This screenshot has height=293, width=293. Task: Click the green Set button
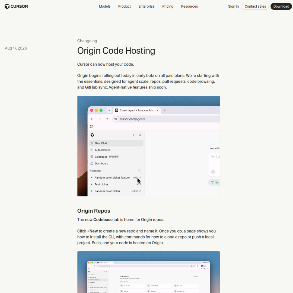pyautogui.click(x=214, y=183)
